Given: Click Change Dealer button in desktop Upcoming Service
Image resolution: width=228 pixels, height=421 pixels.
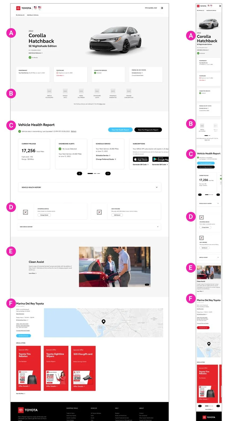Looking at the screenshot, I should click(44, 215).
